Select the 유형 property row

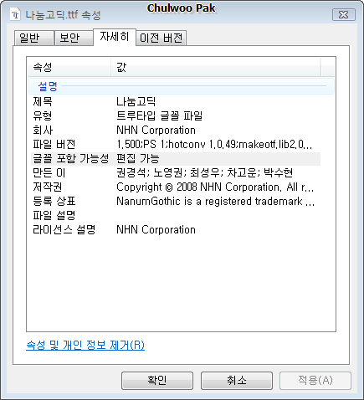pos(176,115)
